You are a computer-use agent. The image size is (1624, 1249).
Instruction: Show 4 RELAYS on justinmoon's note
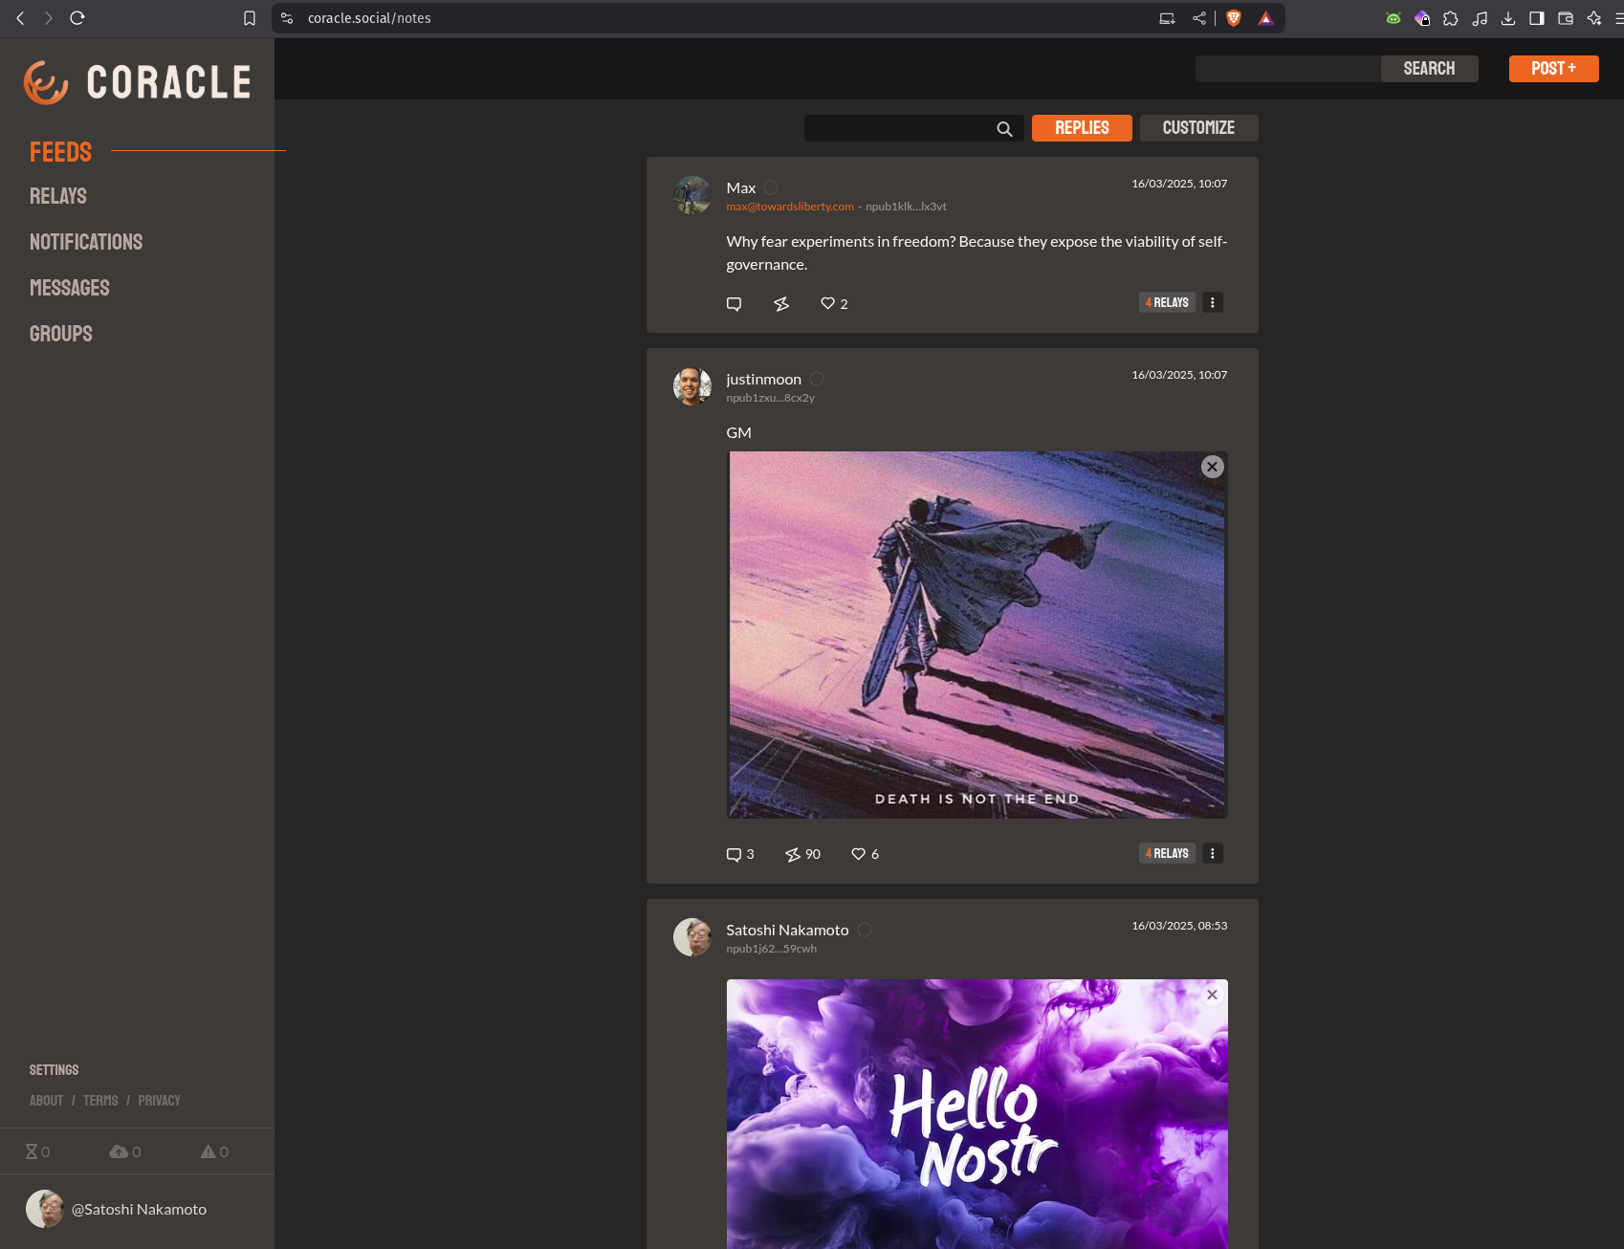(x=1167, y=853)
